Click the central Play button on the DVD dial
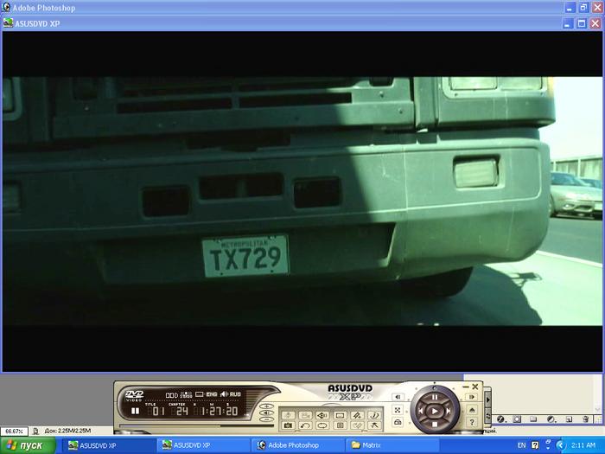This screenshot has height=454, width=605. point(435,411)
